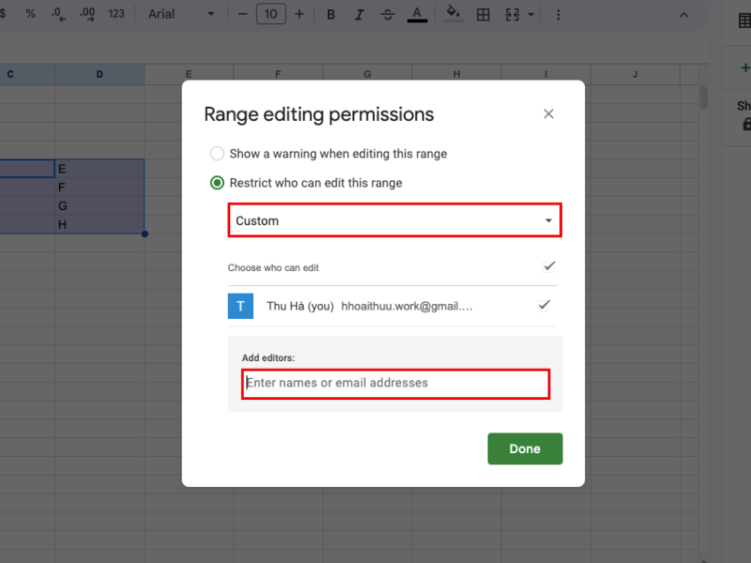This screenshot has width=751, height=563.
Task: Open the fill color paint bucket
Action: coord(452,15)
